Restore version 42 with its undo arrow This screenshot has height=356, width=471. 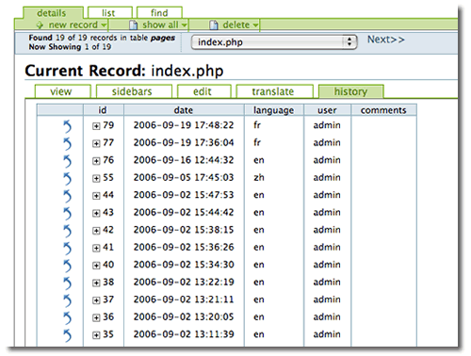tap(68, 231)
